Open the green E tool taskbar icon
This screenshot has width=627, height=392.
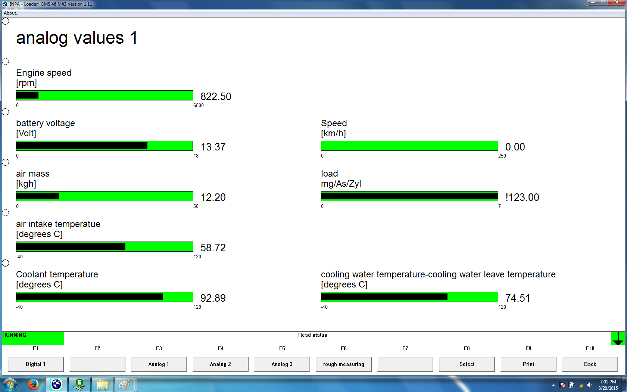tap(79, 384)
